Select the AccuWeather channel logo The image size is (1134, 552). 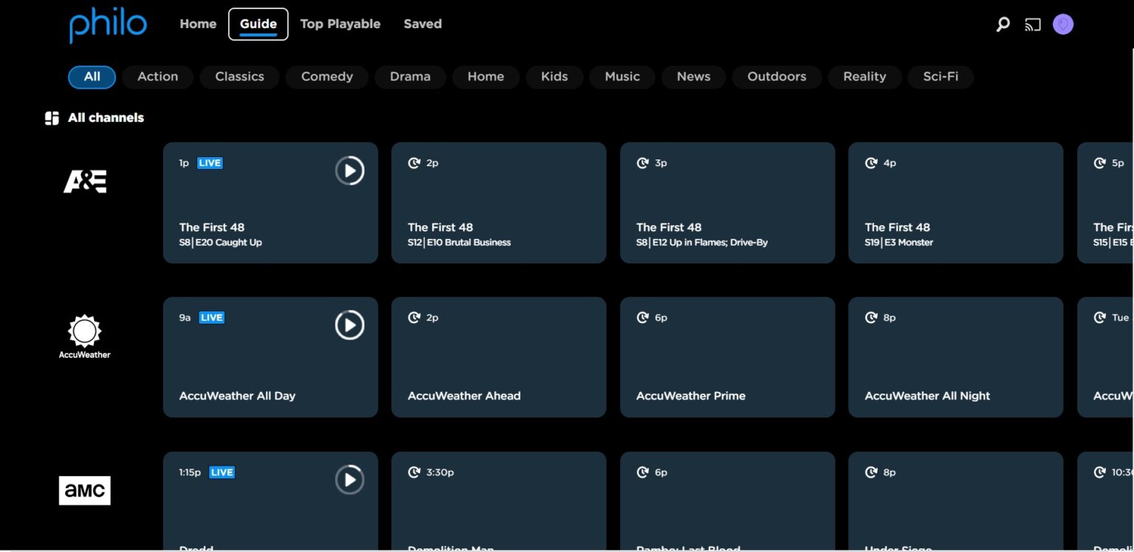pyautogui.click(x=84, y=336)
